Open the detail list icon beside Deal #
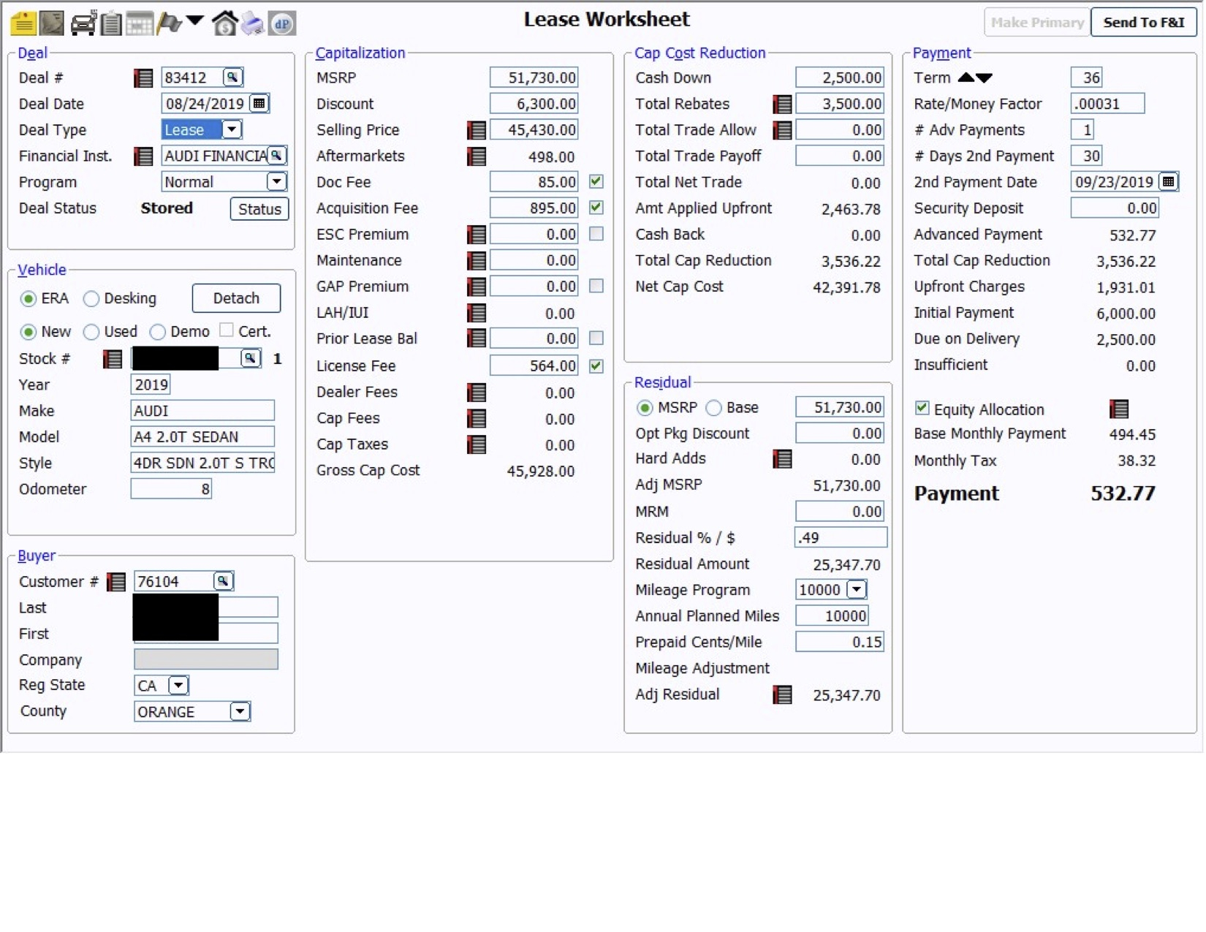Image resolution: width=1206 pixels, height=932 pixels. (143, 77)
